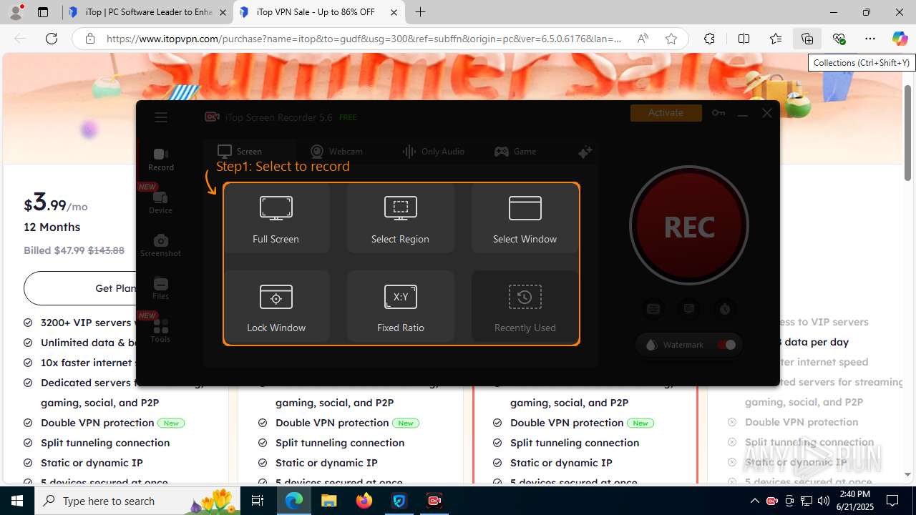
Task: Open the Screenshot section in sidebar
Action: [161, 245]
